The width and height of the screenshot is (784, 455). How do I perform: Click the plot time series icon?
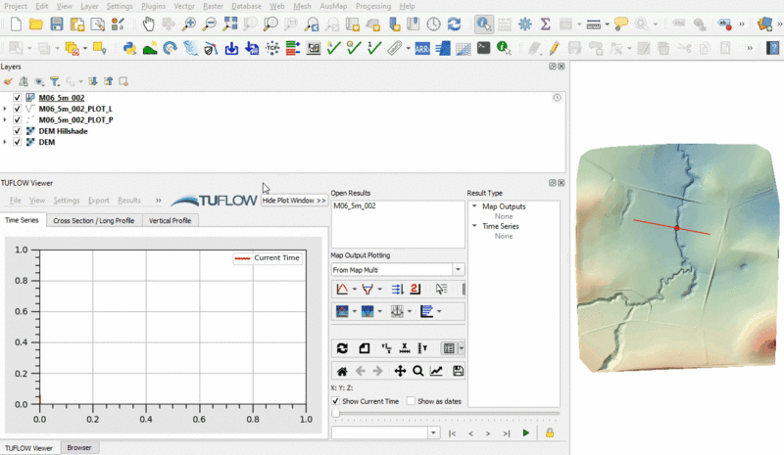tap(342, 289)
